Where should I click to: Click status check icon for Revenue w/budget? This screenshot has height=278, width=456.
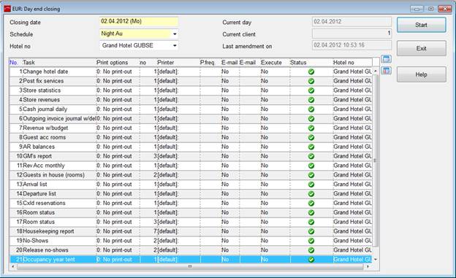coord(311,128)
